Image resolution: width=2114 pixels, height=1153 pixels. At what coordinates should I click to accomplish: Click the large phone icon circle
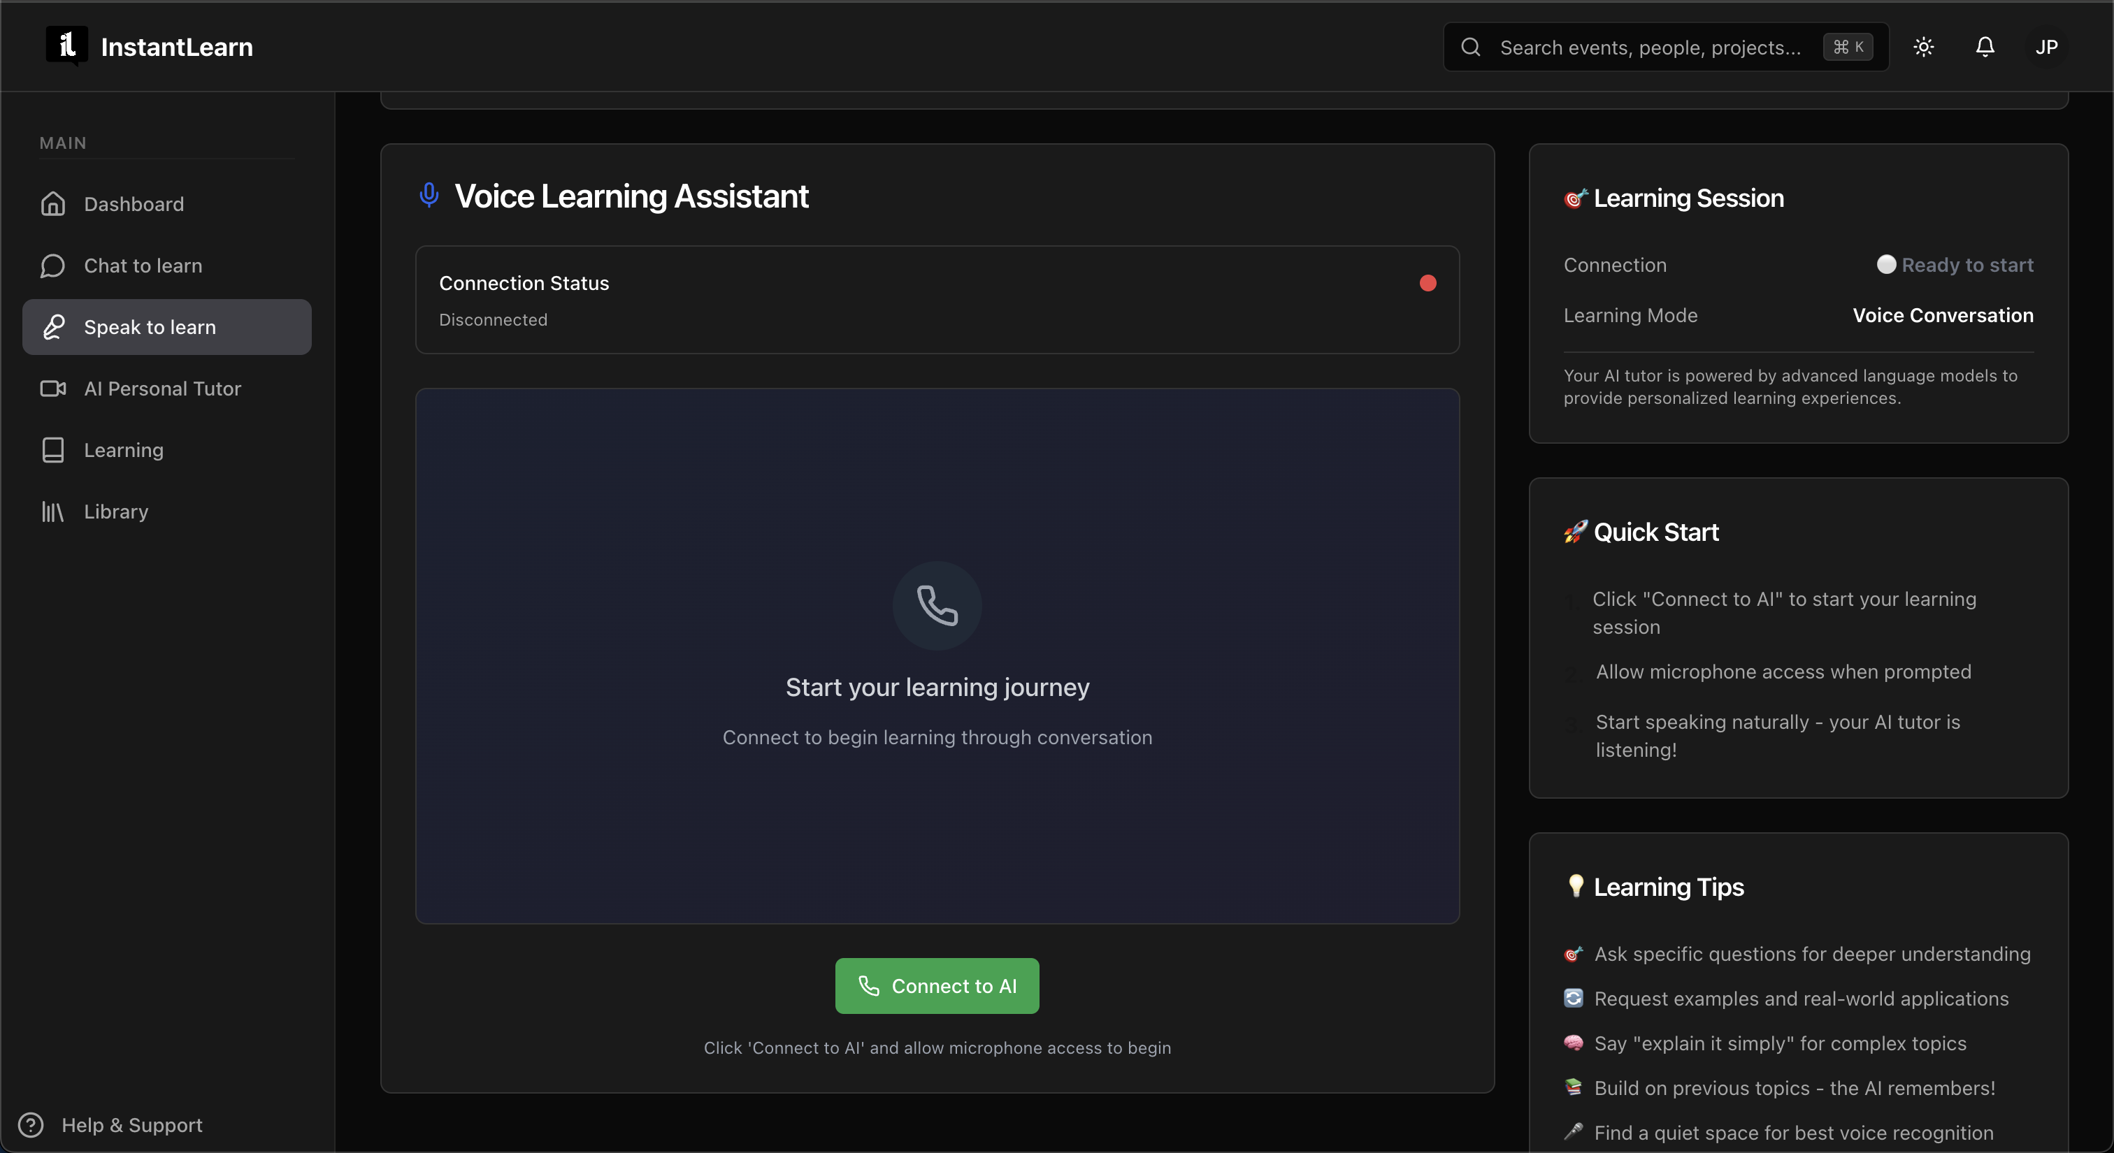click(937, 606)
